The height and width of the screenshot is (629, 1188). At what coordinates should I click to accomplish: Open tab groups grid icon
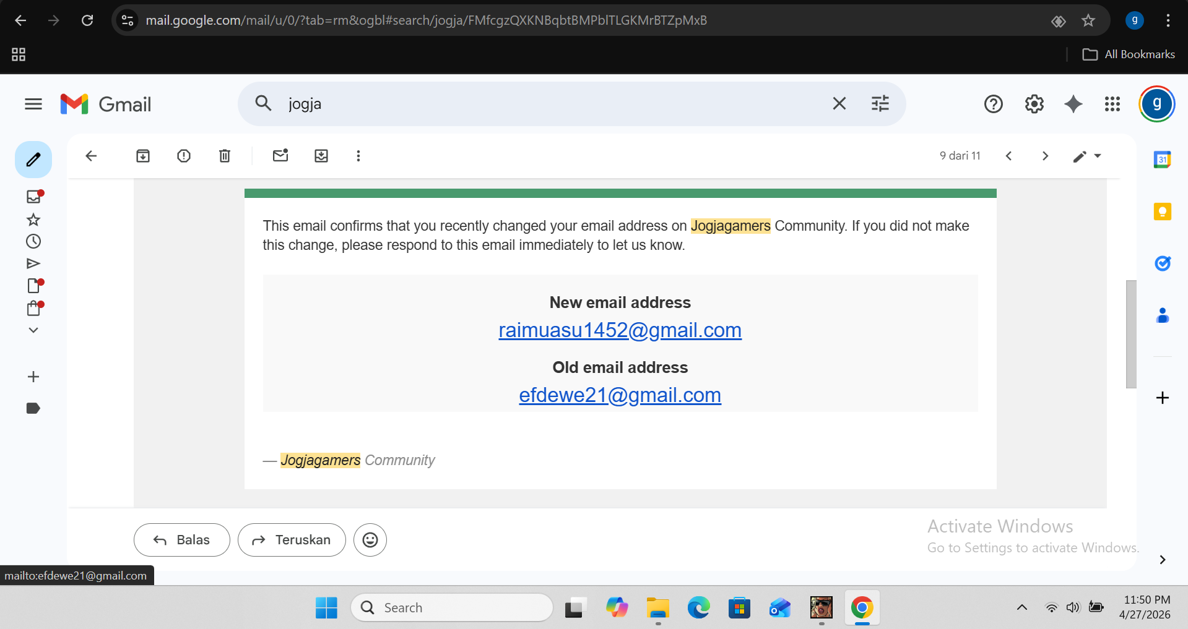(19, 54)
